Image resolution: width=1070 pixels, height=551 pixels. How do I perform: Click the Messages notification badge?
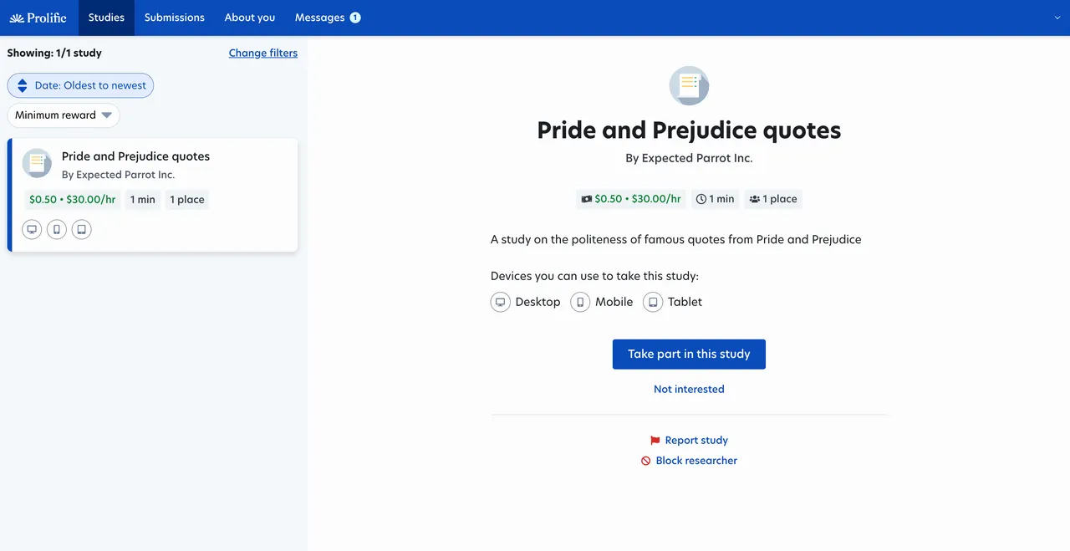(x=355, y=18)
